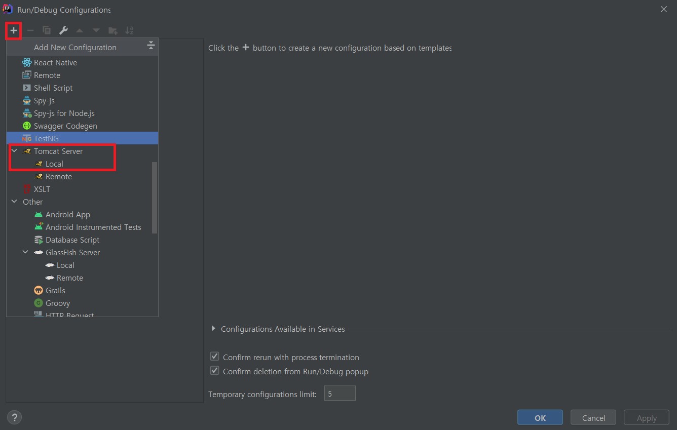The image size is (677, 430).
Task: Toggle Confirm deletion from Run/Debug popup
Action: tap(214, 371)
